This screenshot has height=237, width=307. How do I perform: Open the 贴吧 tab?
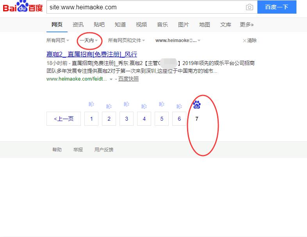pyautogui.click(x=99, y=25)
